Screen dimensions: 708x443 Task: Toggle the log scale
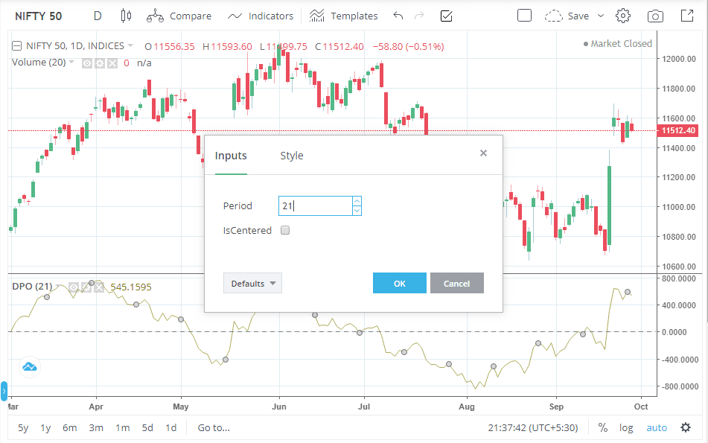pos(626,427)
